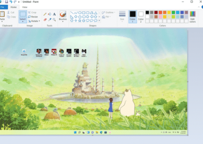Activate the Magnifier tool
The image size is (203, 144).
(x=54, y=20)
